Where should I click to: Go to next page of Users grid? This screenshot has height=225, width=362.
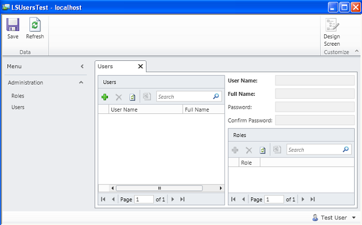173,199
